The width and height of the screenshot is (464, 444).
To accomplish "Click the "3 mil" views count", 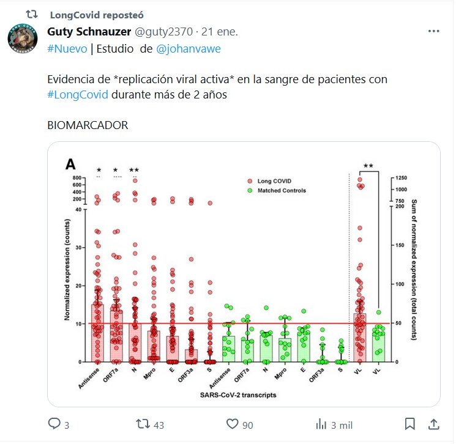I will [x=342, y=424].
